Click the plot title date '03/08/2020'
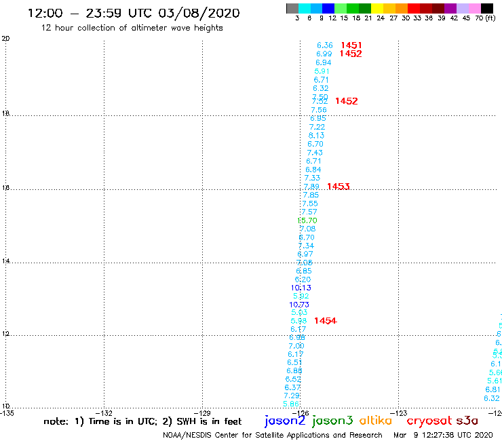Image resolution: width=502 pixels, height=441 pixels. [x=199, y=13]
